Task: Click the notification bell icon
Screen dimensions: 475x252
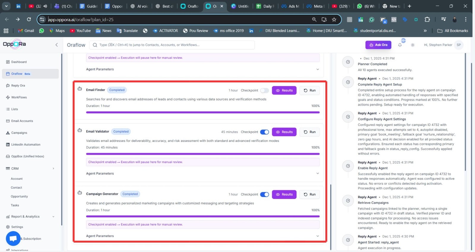Action: pos(400,45)
